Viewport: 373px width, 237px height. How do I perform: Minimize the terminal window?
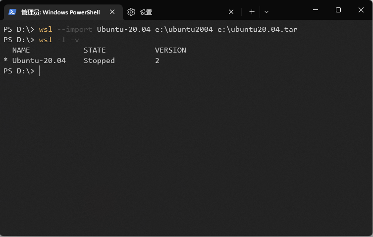(316, 10)
